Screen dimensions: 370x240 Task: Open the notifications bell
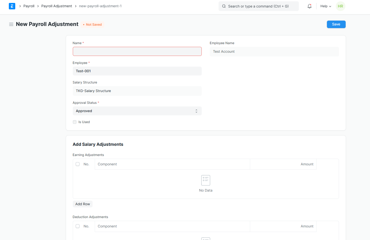pyautogui.click(x=310, y=6)
